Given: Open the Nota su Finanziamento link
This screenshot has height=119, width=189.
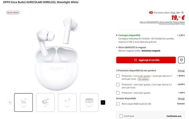Looking at the screenshot, I should pyautogui.click(x=162, y=22).
